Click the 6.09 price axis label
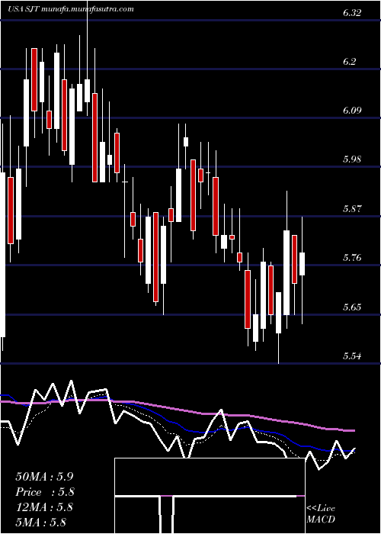381x534 pixels. tap(352, 111)
